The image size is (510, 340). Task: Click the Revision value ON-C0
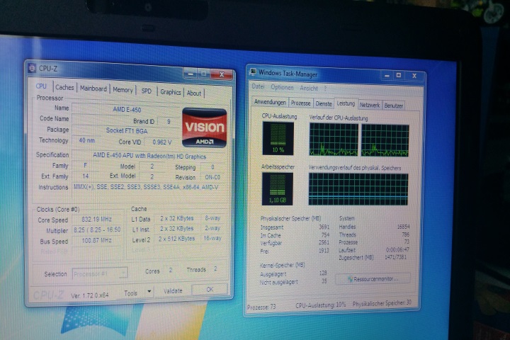click(212, 177)
